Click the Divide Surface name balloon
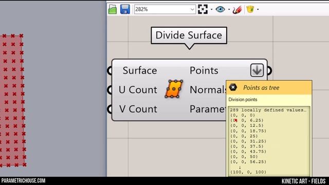 [x=189, y=35]
